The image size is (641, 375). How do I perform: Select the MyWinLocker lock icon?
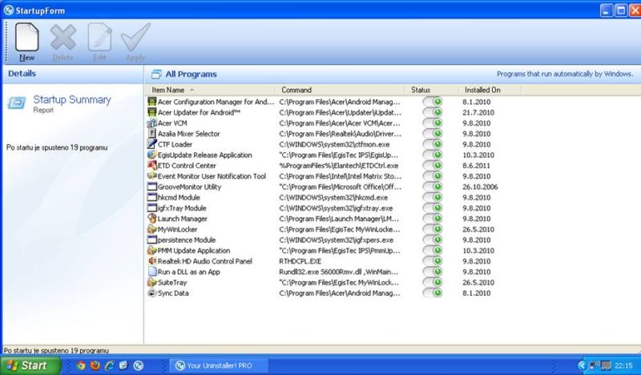pos(152,229)
